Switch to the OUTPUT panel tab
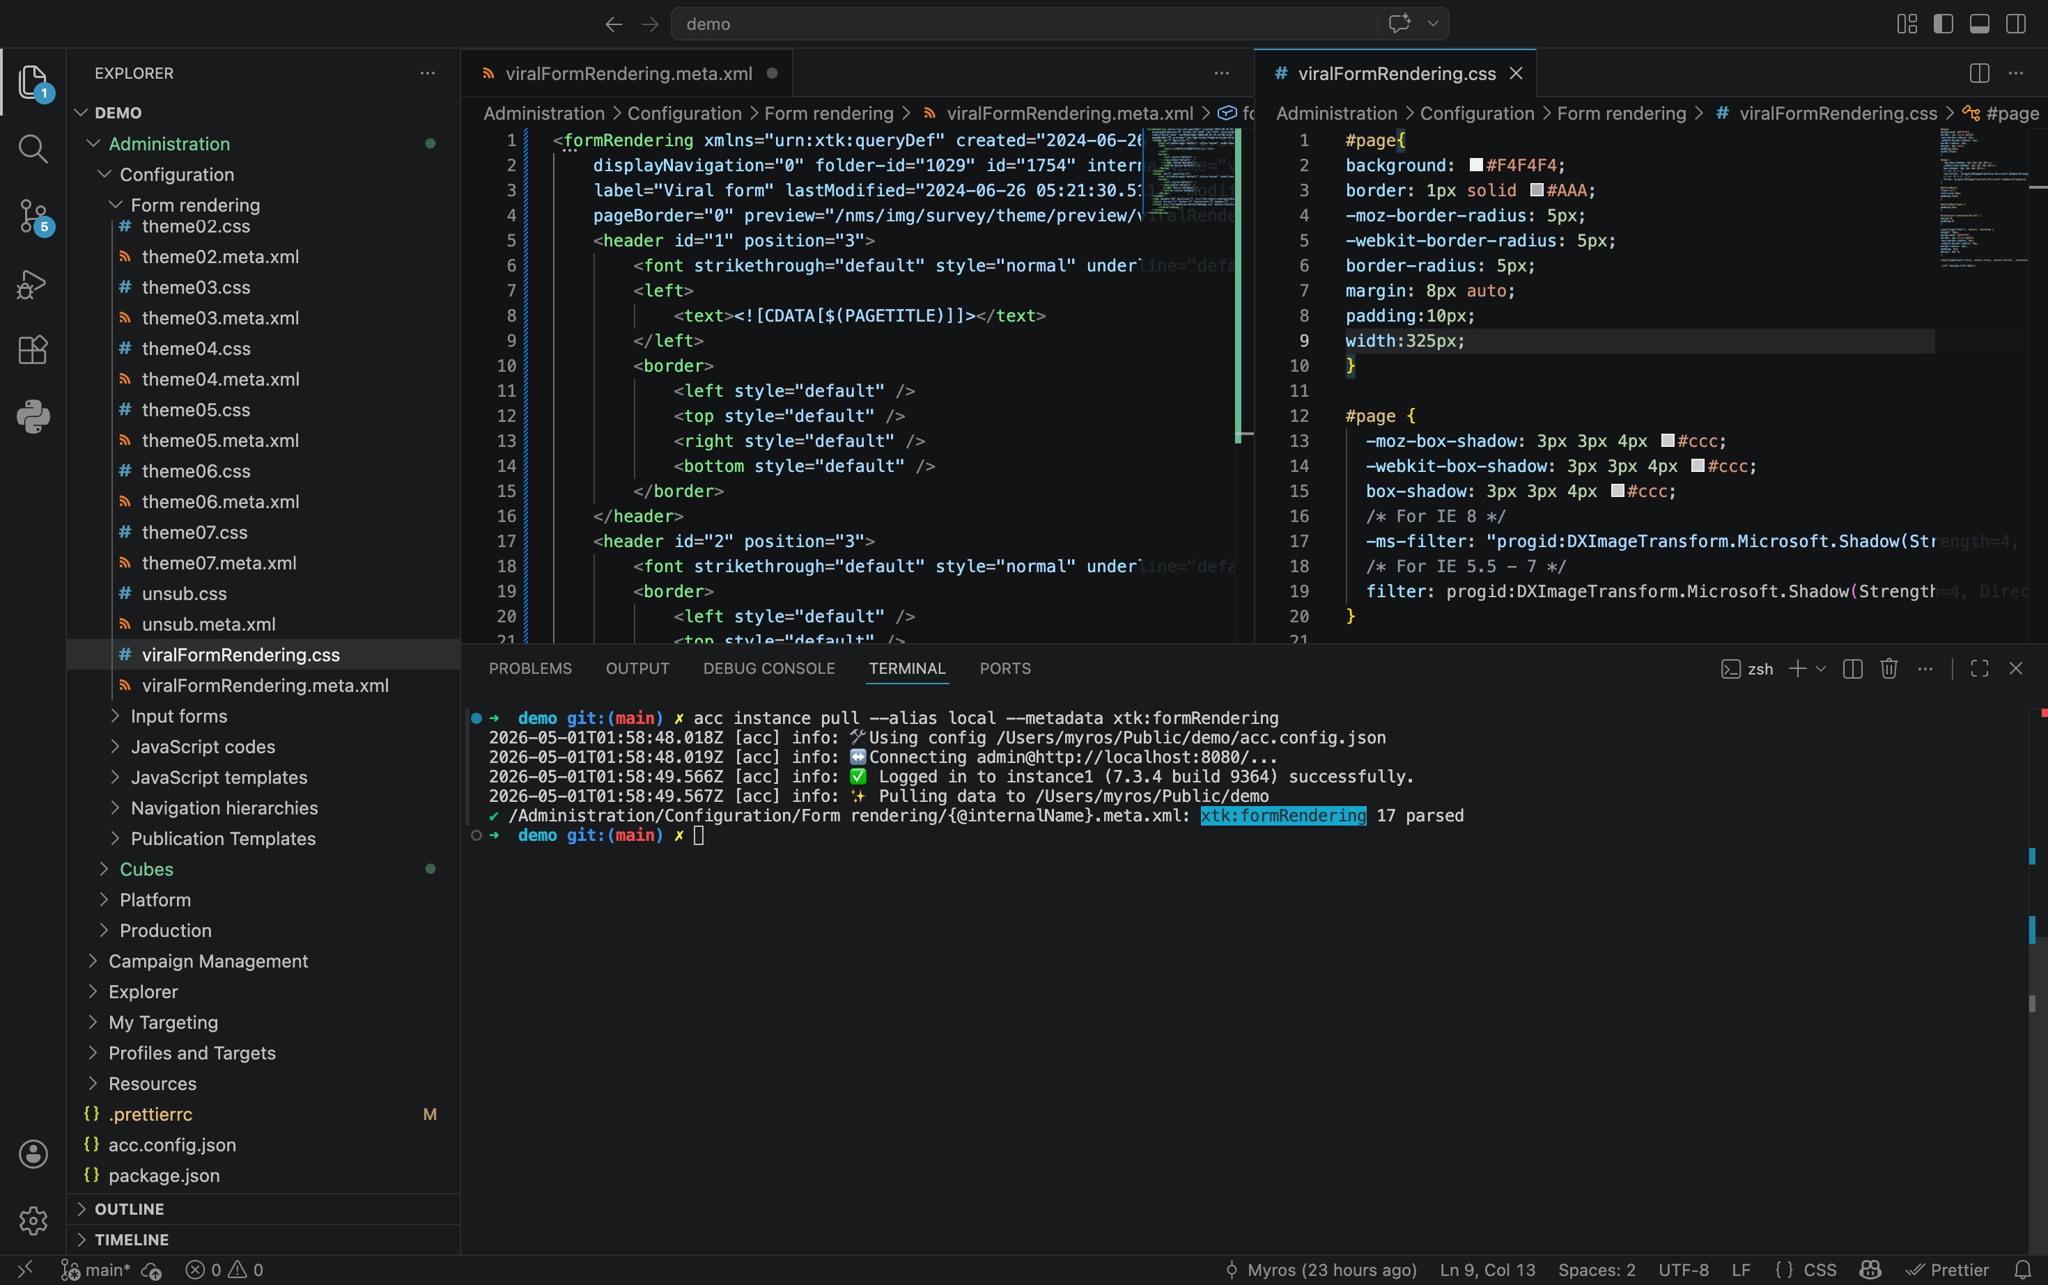 [x=637, y=669]
